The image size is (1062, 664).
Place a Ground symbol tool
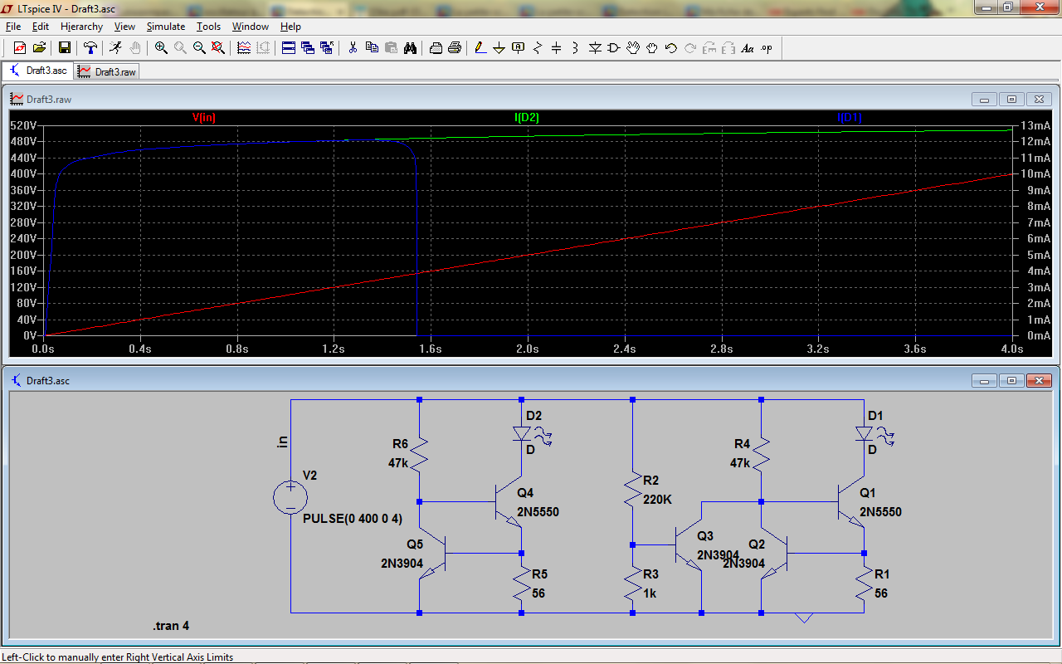click(x=499, y=48)
